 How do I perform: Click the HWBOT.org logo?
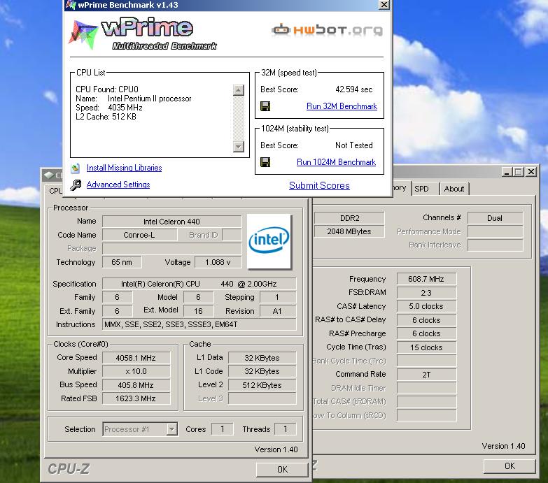(327, 29)
